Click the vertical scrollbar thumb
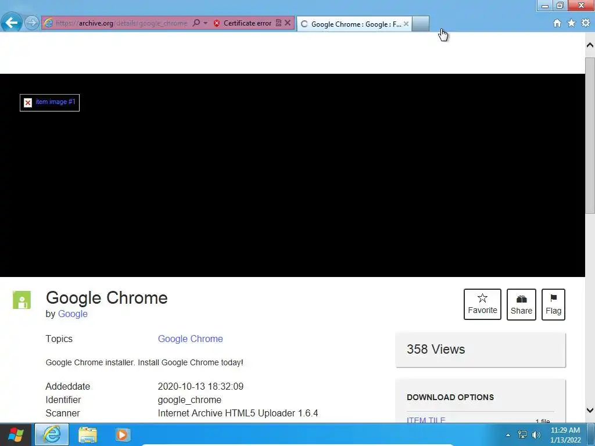Screen dimensions: 595x446 590,135
